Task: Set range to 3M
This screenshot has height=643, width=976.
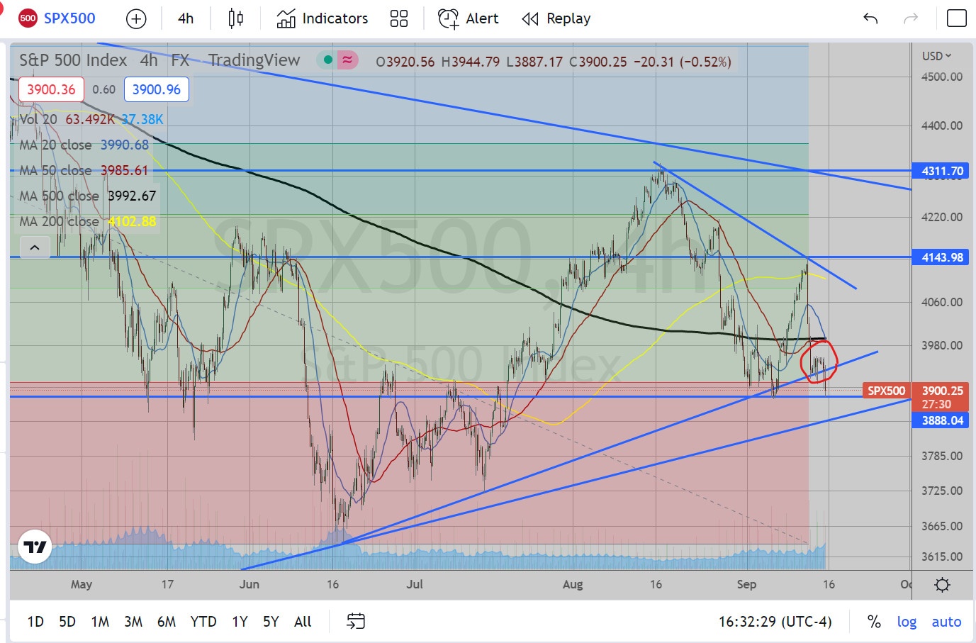Action: click(133, 622)
